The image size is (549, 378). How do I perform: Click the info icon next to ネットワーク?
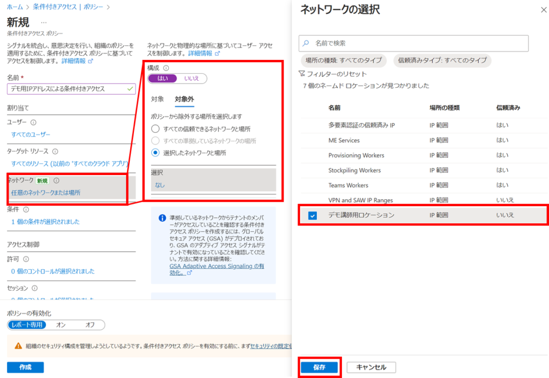click(56, 180)
